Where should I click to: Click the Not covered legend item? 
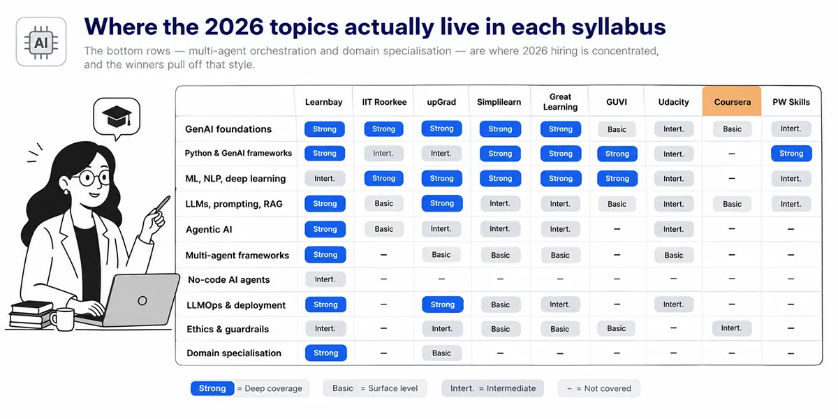[598, 388]
